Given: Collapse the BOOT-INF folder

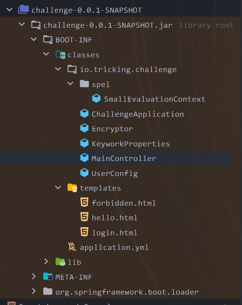Looking at the screenshot, I should (x=34, y=40).
